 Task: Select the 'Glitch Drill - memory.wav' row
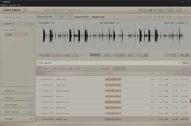pos(113,108)
